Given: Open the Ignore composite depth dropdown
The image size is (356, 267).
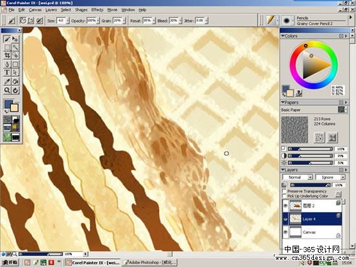Looking at the screenshot, I should coord(330,177).
